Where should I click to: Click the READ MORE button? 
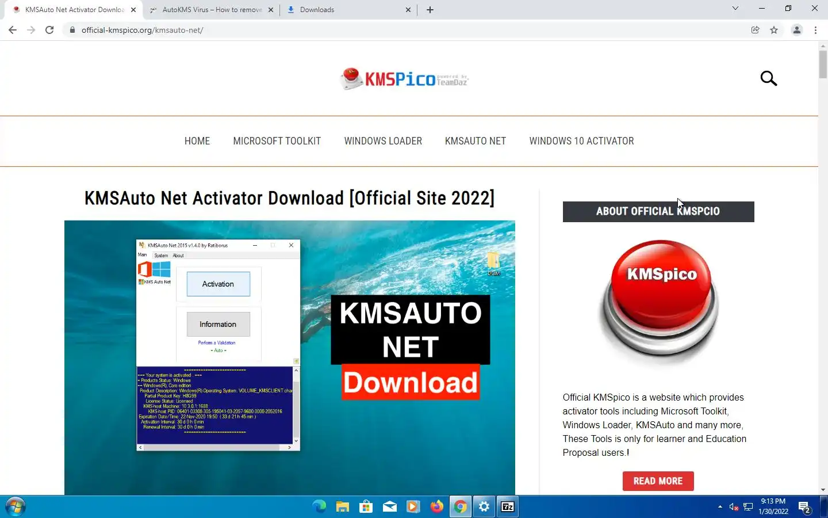pos(658,481)
